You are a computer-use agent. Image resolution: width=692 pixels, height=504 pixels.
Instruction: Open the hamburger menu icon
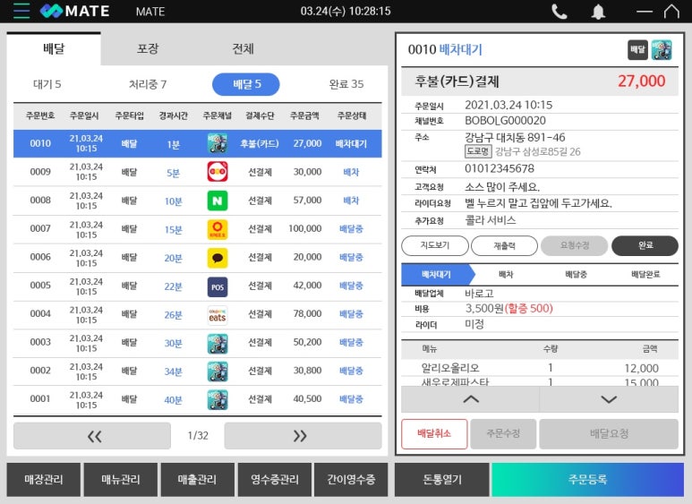tap(21, 11)
